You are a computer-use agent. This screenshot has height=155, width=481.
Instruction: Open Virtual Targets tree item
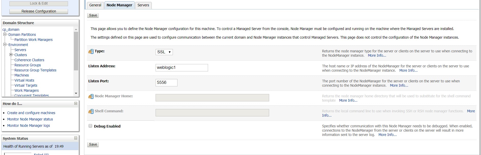26,85
